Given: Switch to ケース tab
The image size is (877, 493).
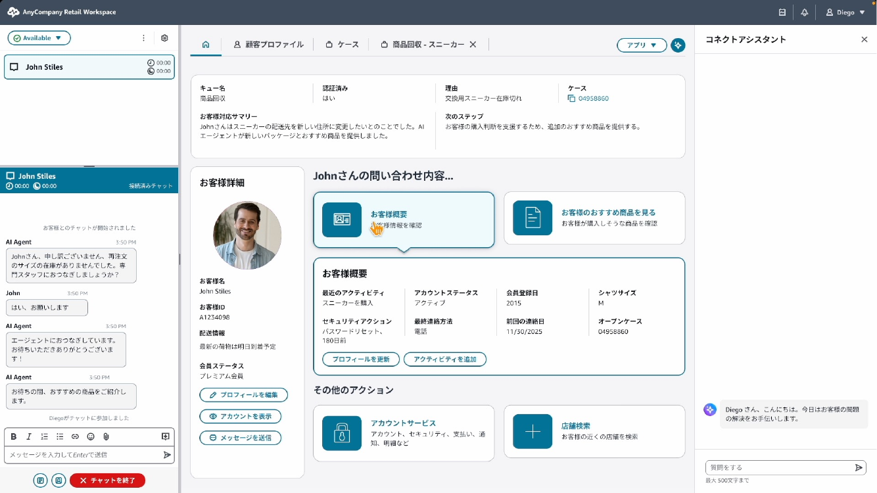Looking at the screenshot, I should pos(342,45).
